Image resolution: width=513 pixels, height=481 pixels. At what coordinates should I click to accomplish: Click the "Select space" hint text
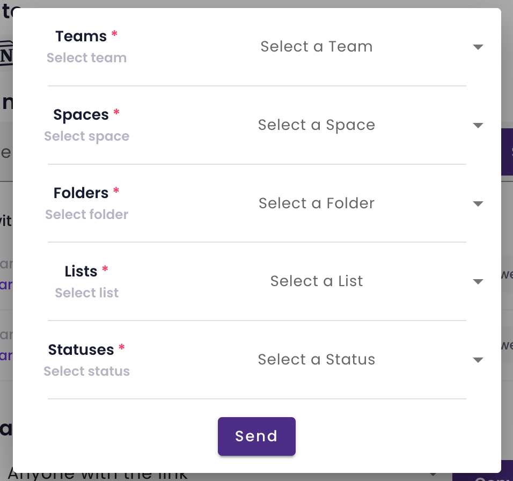click(87, 136)
